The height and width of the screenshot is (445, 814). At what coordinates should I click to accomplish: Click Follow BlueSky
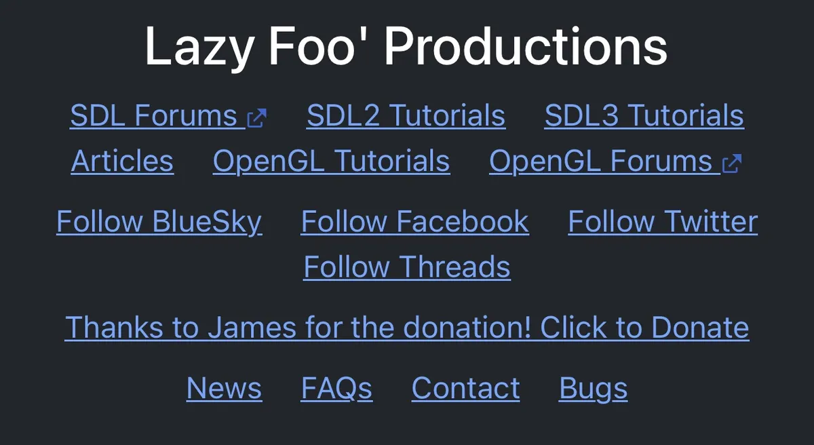159,222
